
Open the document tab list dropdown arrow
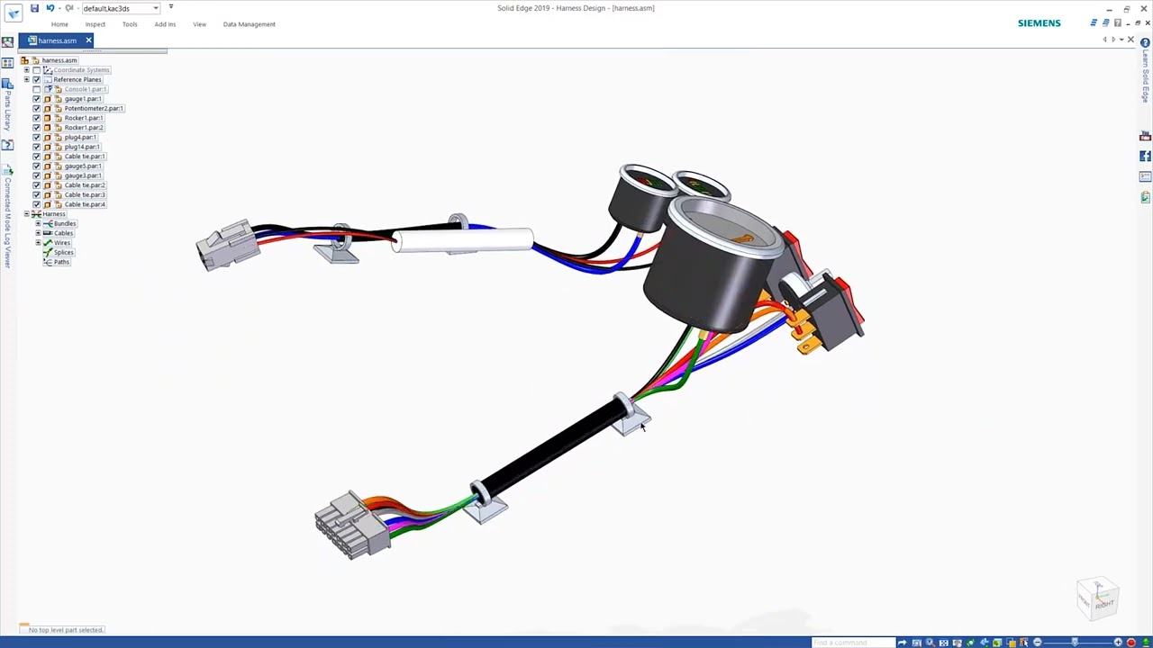pyautogui.click(x=1121, y=40)
